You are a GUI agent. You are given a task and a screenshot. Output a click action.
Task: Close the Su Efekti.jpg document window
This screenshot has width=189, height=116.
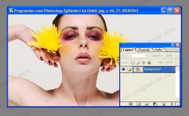coord(177,11)
